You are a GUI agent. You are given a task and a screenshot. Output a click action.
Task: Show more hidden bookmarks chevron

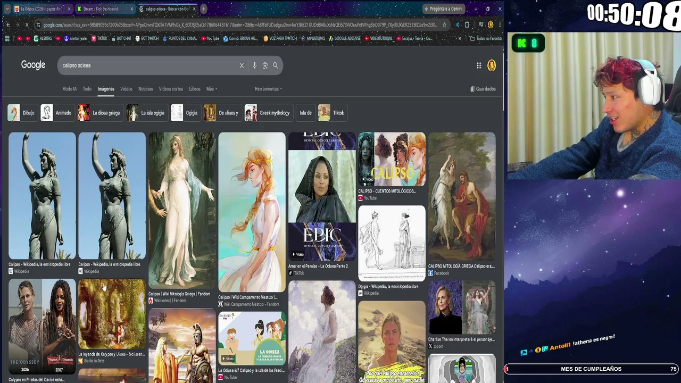(459, 38)
